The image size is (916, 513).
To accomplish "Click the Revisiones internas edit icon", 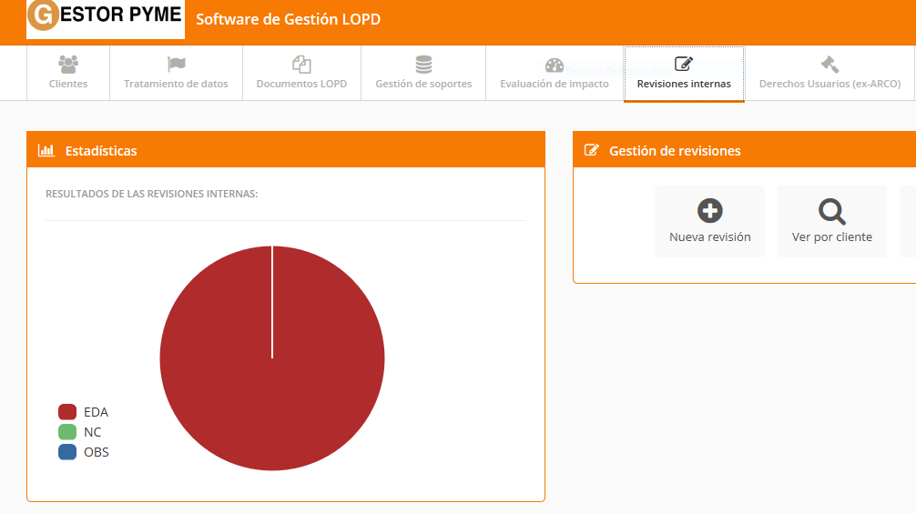I will tap(684, 64).
